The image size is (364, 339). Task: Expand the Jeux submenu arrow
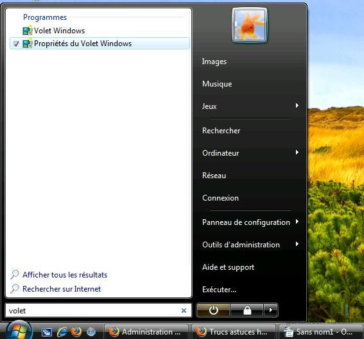[297, 106]
